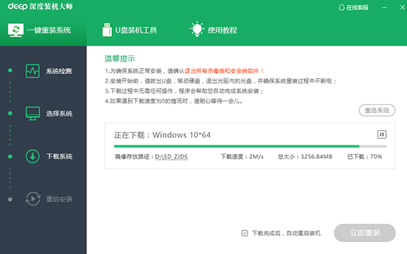Click 正在下载：Windows 10*64 title
Viewport: 407px width, 254px height.
click(162, 135)
